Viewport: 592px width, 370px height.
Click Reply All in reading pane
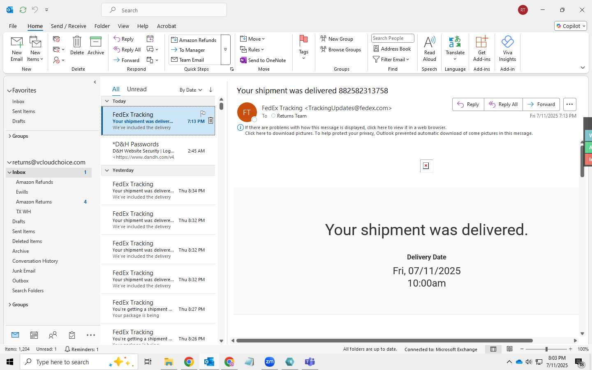tap(503, 104)
